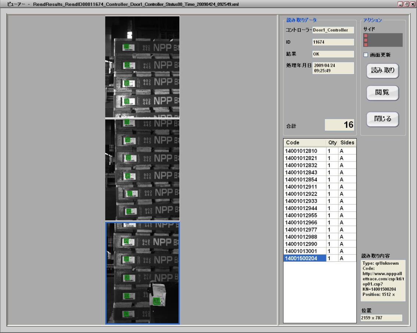Select the middle pallet image thumbnail
The height and width of the screenshot is (333, 417).
(142, 170)
